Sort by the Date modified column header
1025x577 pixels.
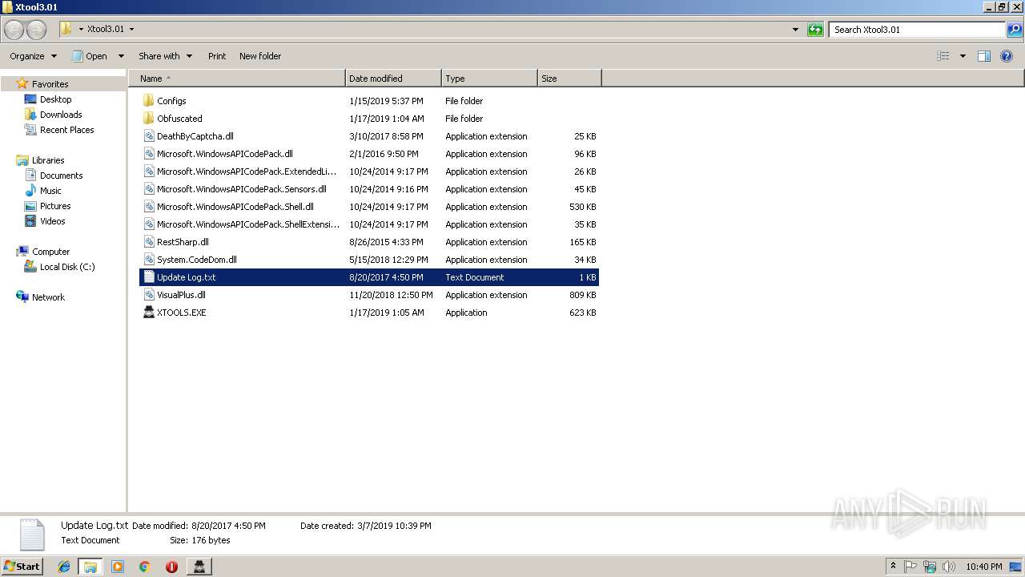[x=393, y=79]
